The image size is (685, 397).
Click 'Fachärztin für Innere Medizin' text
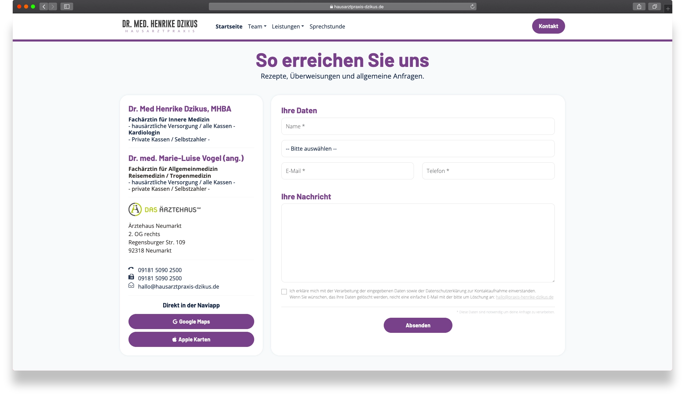(169, 119)
